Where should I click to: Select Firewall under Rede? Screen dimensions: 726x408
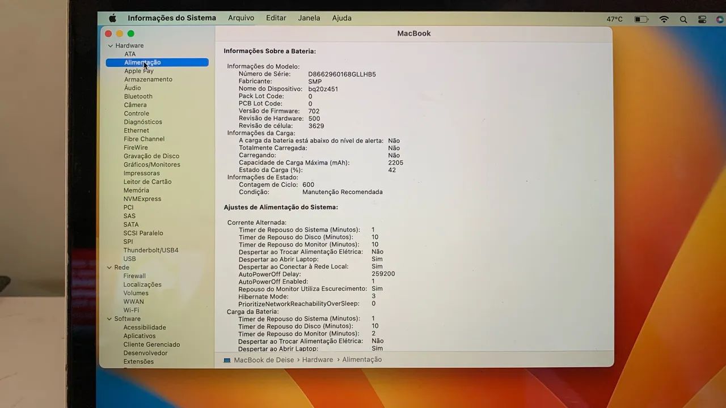[x=134, y=276]
